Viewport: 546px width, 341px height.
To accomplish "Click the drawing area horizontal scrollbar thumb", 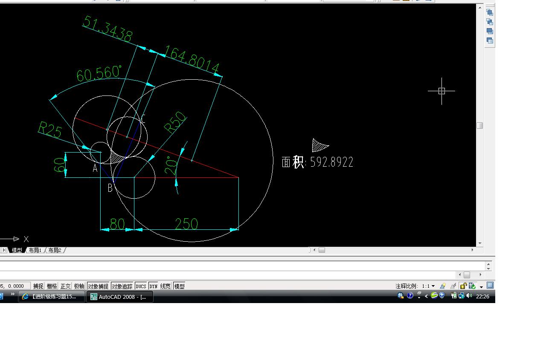I will click(322, 250).
